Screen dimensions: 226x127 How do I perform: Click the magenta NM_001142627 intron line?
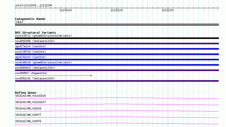pos(117,104)
